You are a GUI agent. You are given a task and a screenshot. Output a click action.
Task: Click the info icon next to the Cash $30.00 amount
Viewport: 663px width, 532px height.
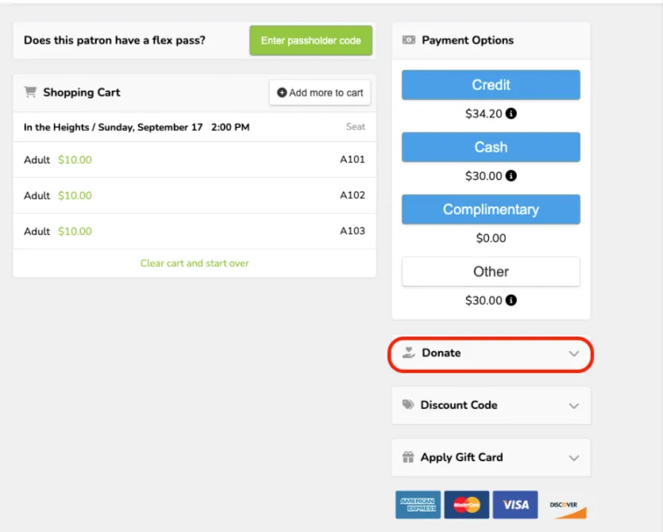click(511, 175)
